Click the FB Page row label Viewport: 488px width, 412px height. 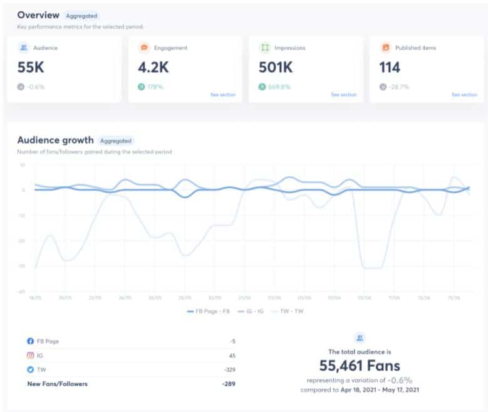[48, 341]
